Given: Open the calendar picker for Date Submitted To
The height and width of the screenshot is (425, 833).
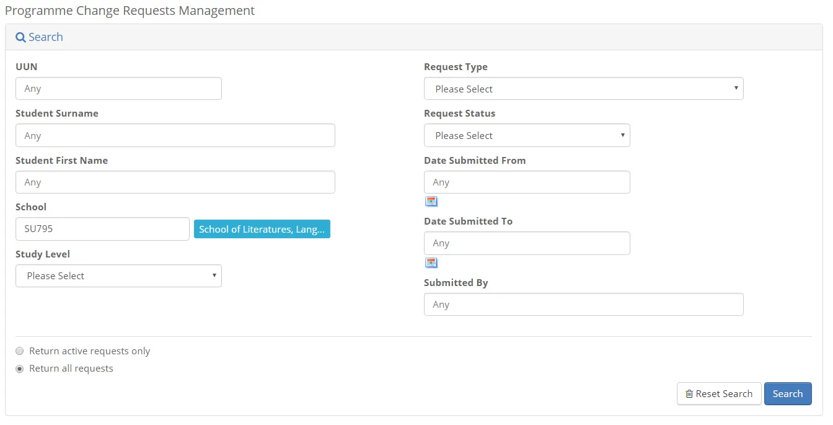Looking at the screenshot, I should [x=431, y=262].
